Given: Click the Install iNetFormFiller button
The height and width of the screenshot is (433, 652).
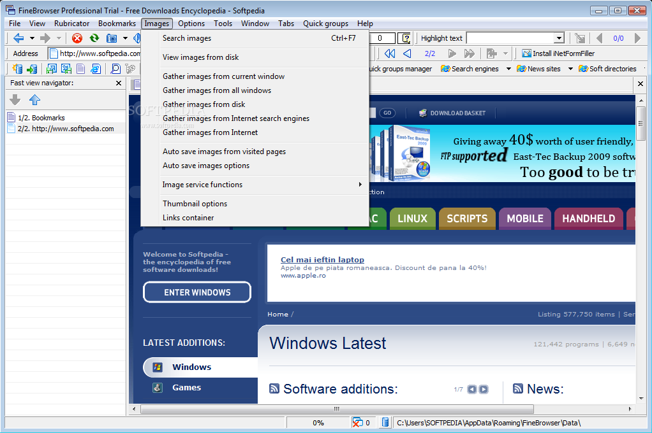Looking at the screenshot, I should [558, 53].
